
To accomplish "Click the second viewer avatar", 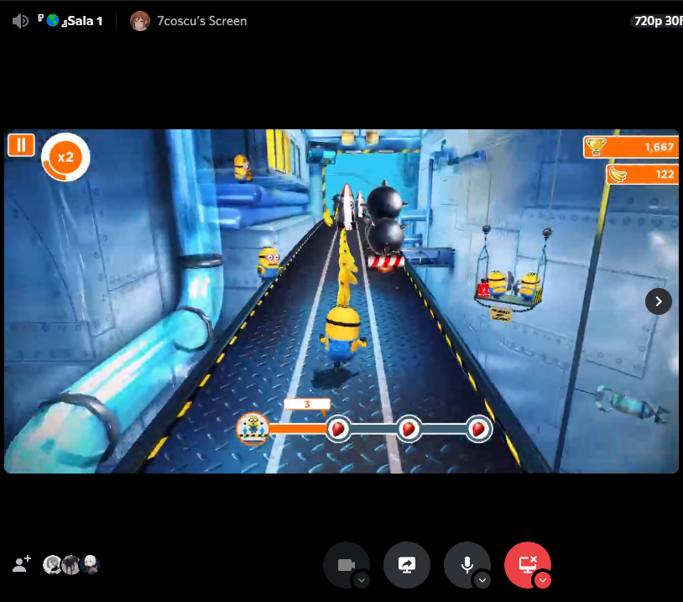I will [71, 565].
